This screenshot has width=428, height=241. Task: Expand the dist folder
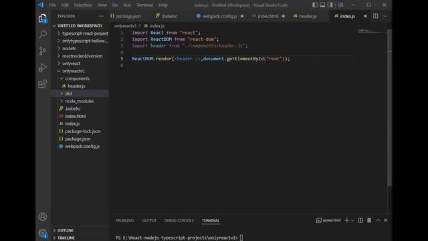point(80,94)
